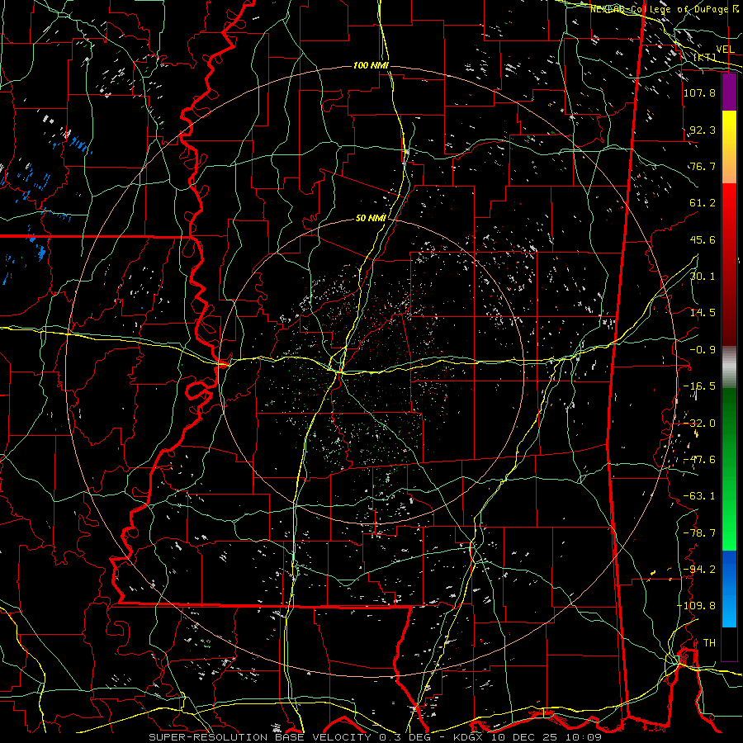
Task: Click the 45.6 legend value
Action: pyautogui.click(x=703, y=239)
